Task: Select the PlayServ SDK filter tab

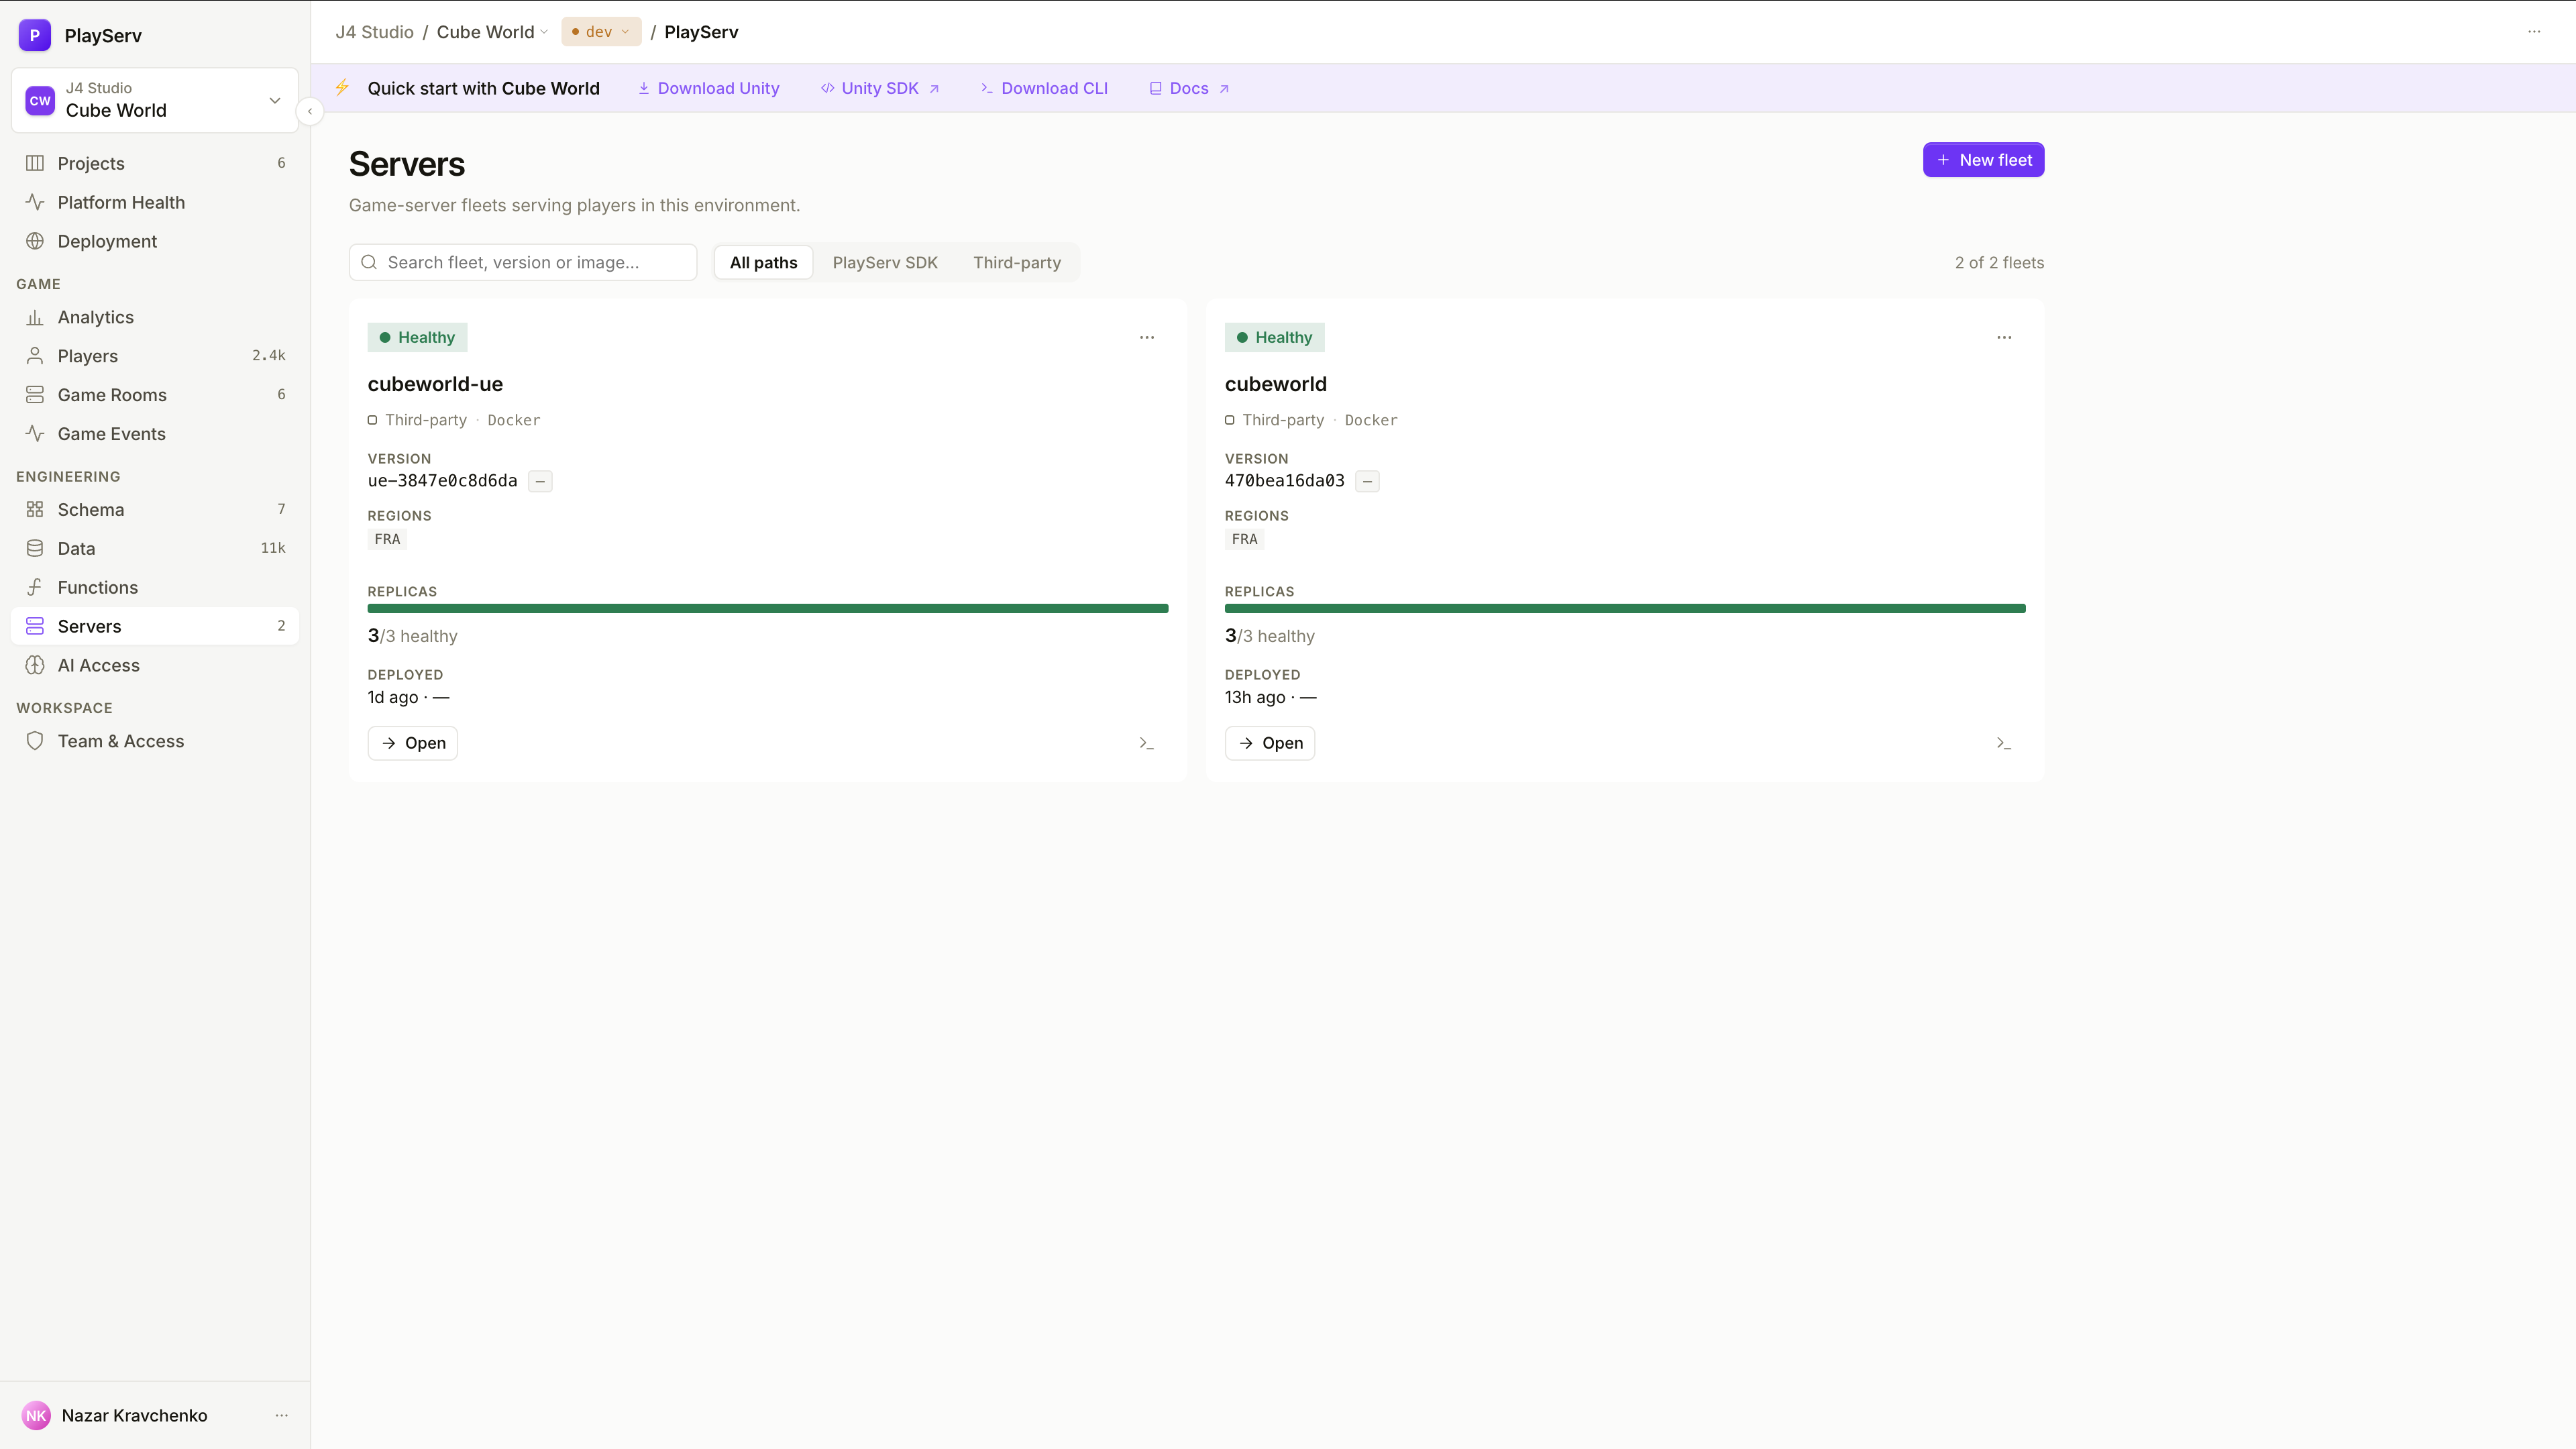Action: [x=885, y=262]
